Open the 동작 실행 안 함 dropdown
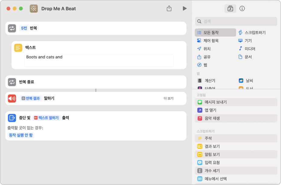The image size is (281, 185). click(21, 135)
